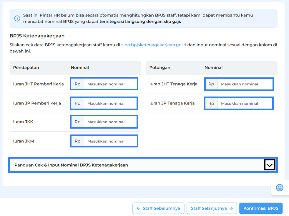Expand the guide using the chevron down arrow

(269, 165)
